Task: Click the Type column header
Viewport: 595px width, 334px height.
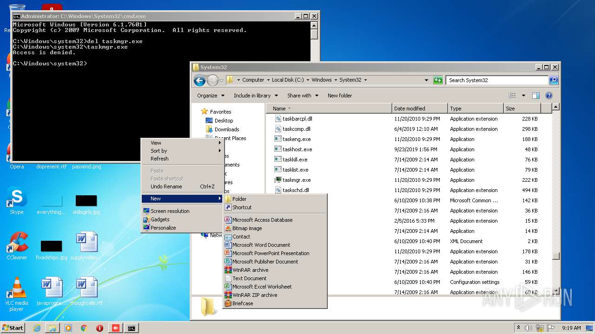Action: point(476,109)
